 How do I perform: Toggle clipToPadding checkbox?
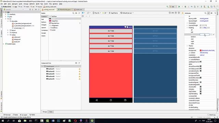[201, 94]
